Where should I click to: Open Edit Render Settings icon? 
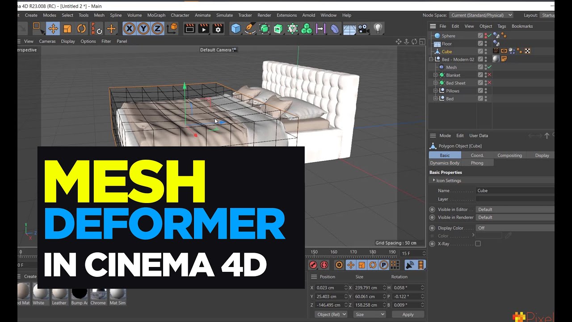218,29
